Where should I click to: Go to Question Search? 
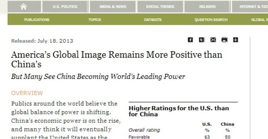pos(211,20)
